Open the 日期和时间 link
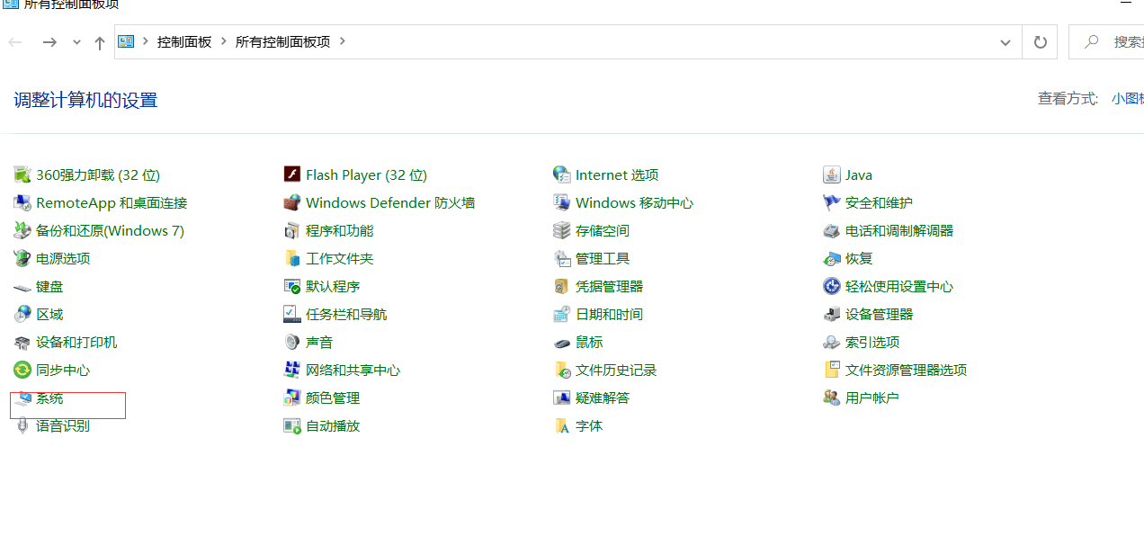 point(609,314)
